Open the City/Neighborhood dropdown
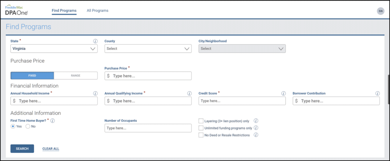390x161 pixels. coord(242,49)
